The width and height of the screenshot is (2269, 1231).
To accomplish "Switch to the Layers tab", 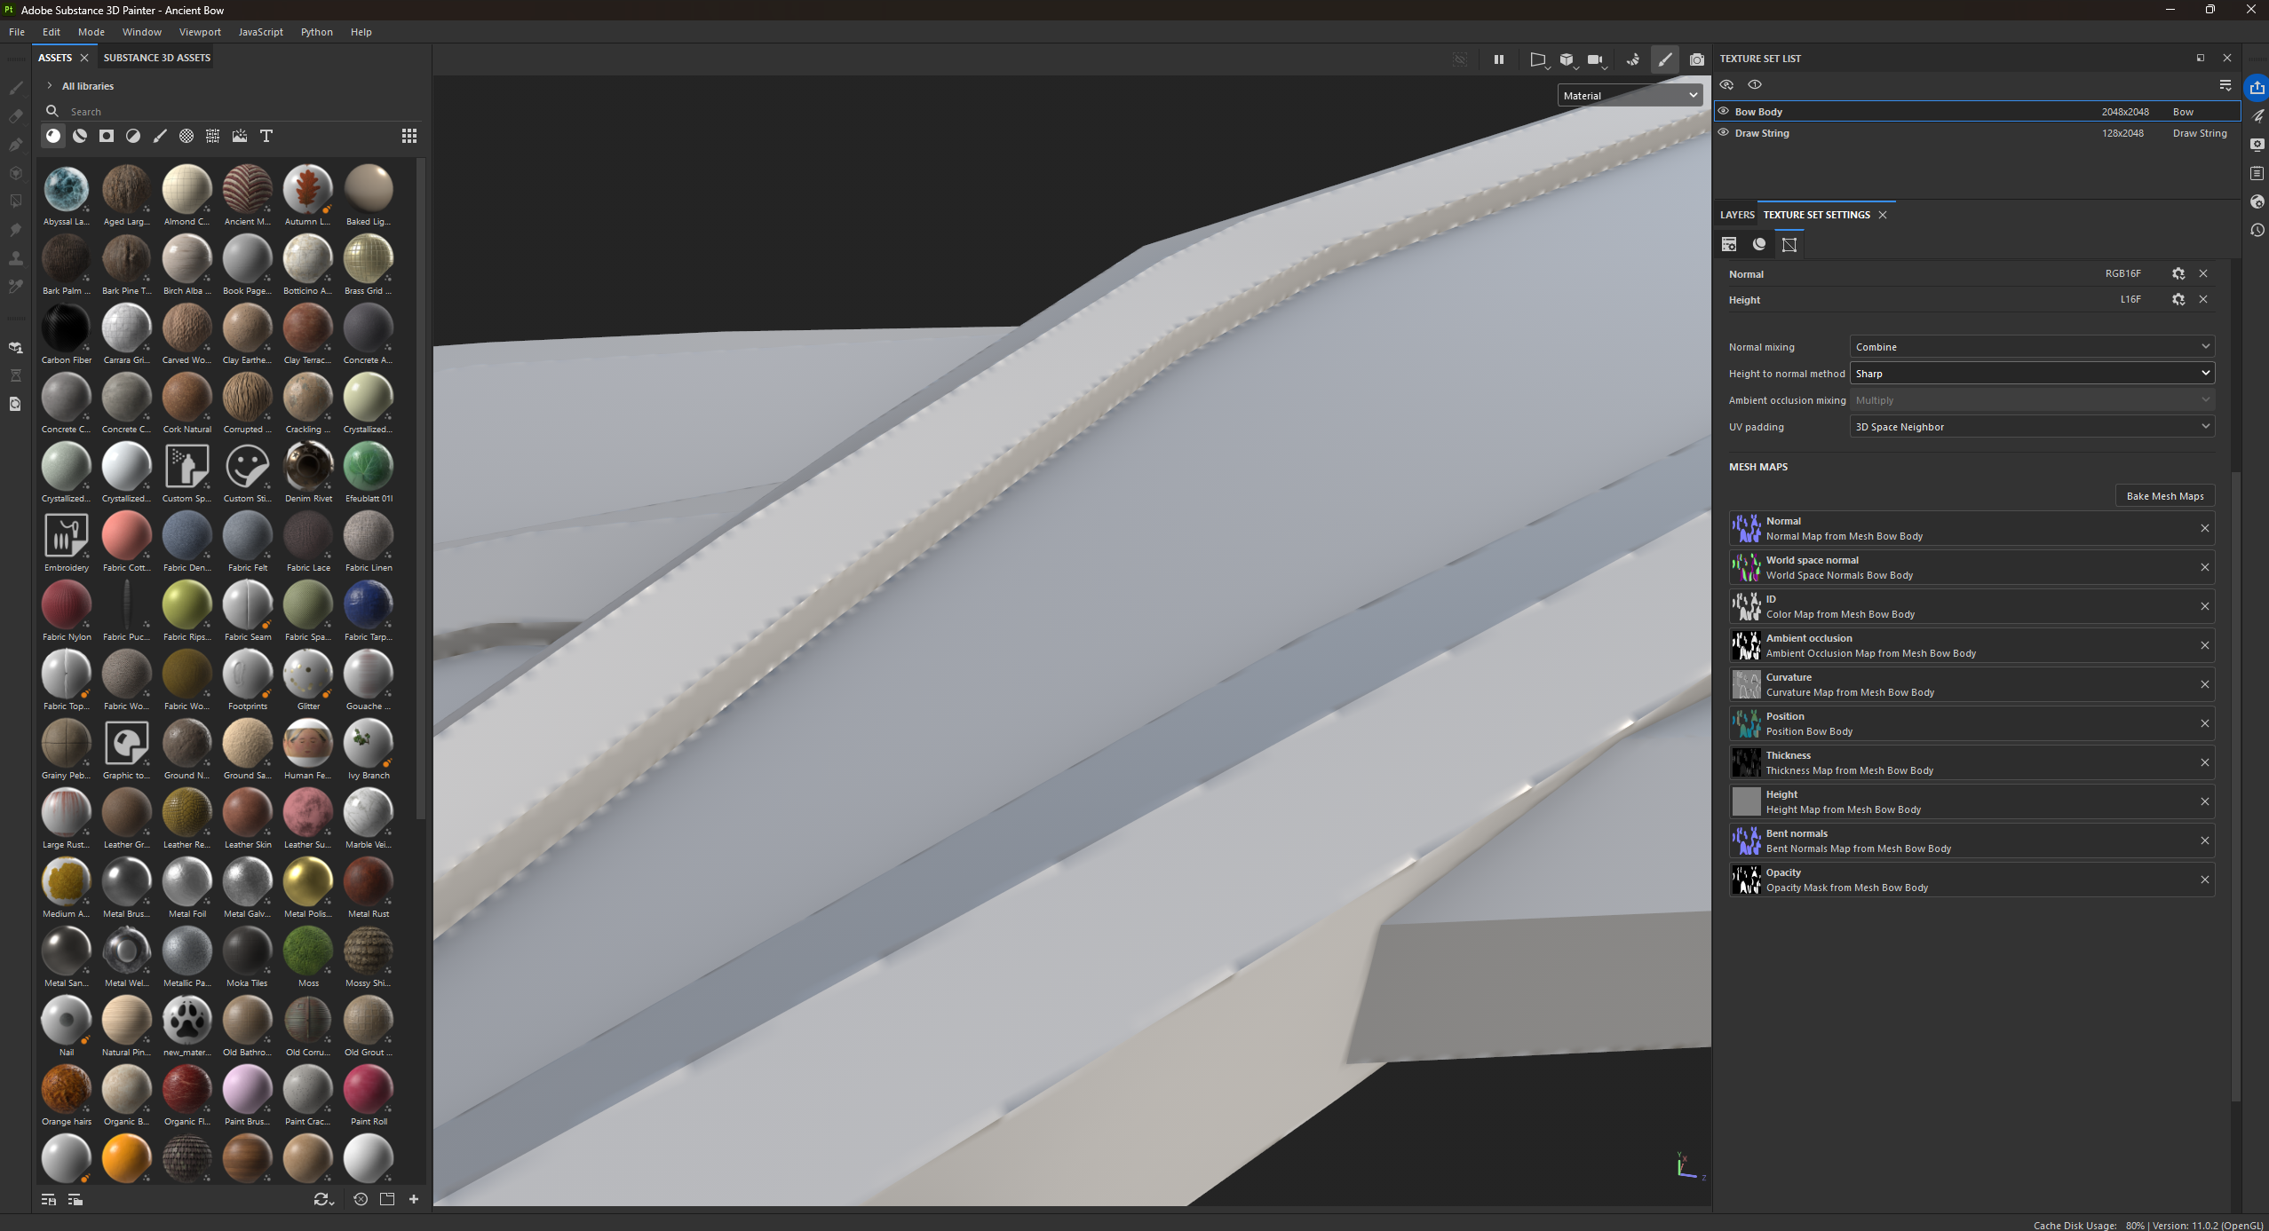I will click(x=1737, y=215).
